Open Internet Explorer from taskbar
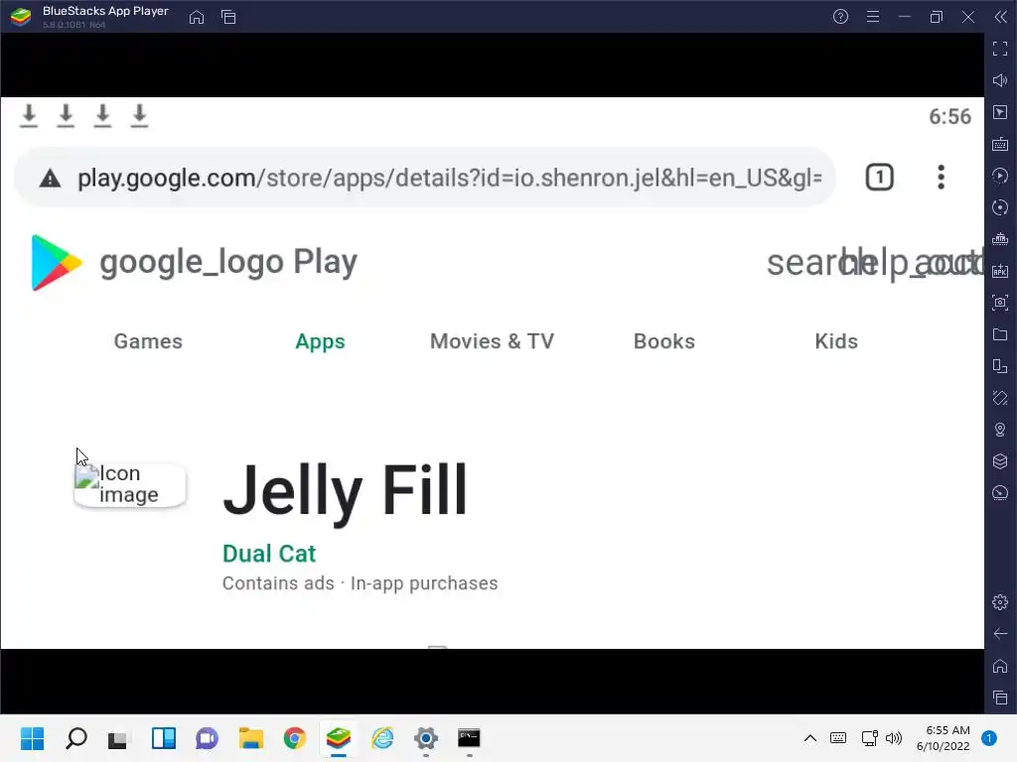 pyautogui.click(x=382, y=738)
